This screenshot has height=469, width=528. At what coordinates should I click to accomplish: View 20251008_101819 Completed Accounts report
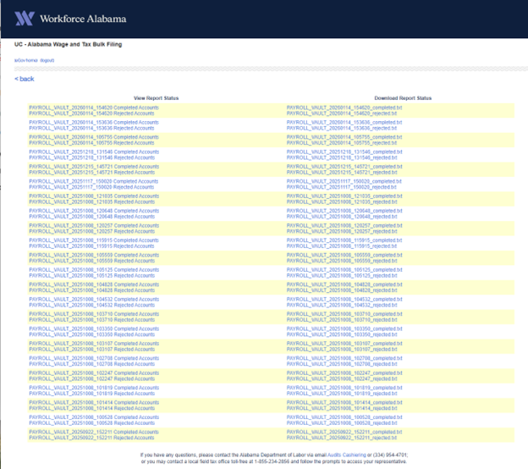pyautogui.click(x=94, y=388)
